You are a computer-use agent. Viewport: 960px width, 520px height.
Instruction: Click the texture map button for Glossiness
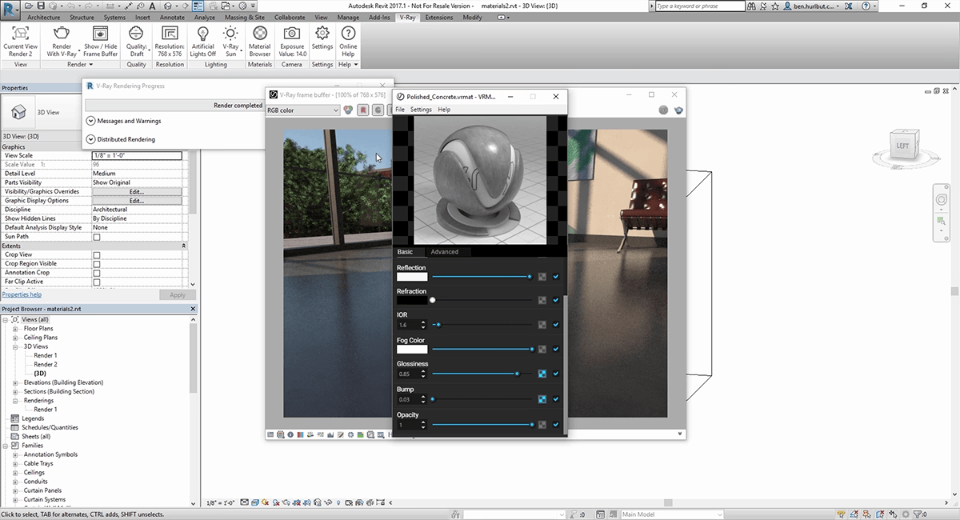click(542, 374)
